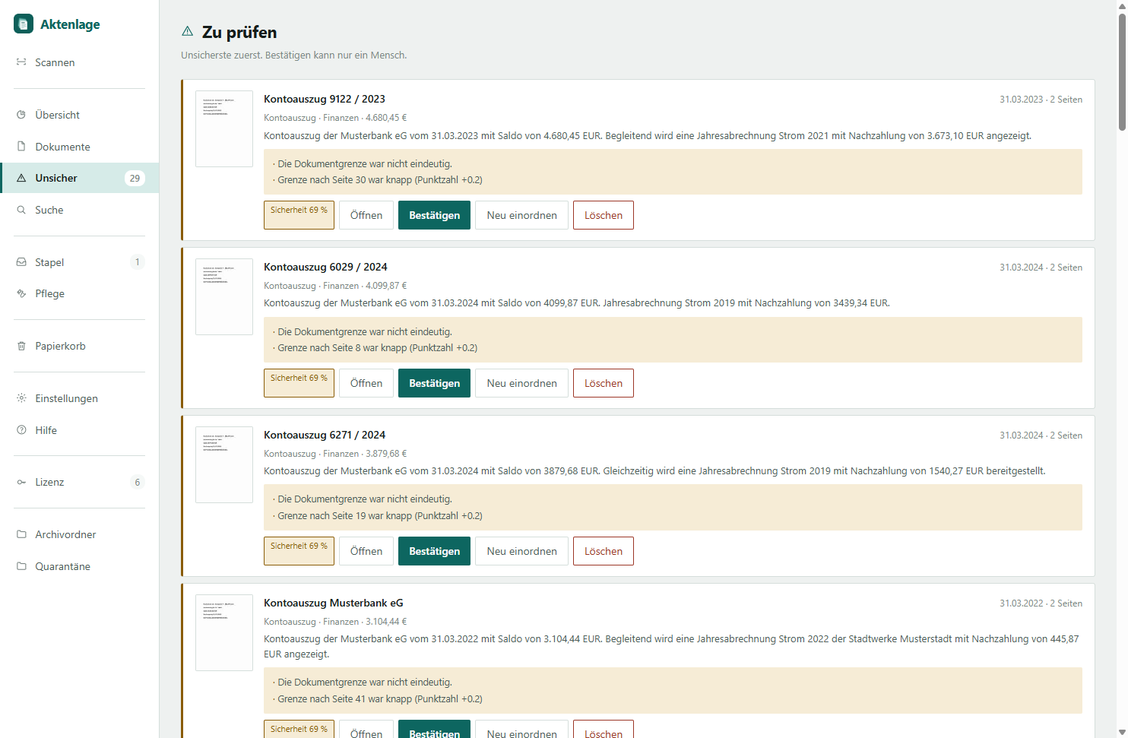The height and width of the screenshot is (738, 1128).
Task: Click the Quarantäne folder icon
Action: click(x=21, y=566)
